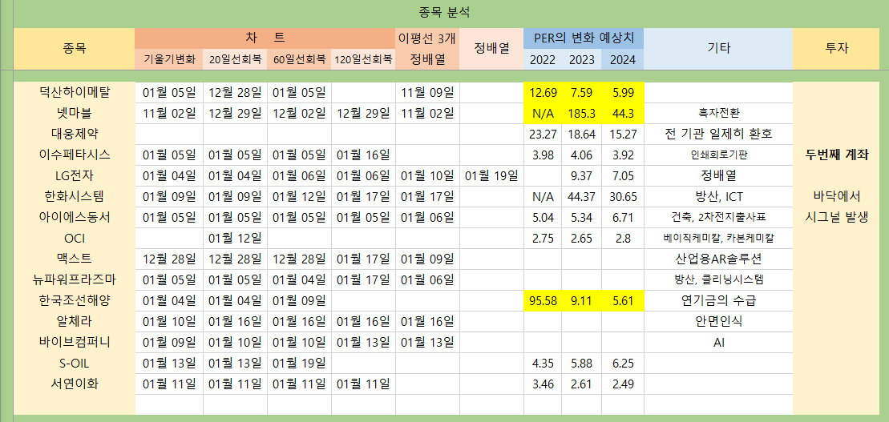Select the 방산, 클리닝시스템 note cell
889x422 pixels.
pyautogui.click(x=718, y=279)
